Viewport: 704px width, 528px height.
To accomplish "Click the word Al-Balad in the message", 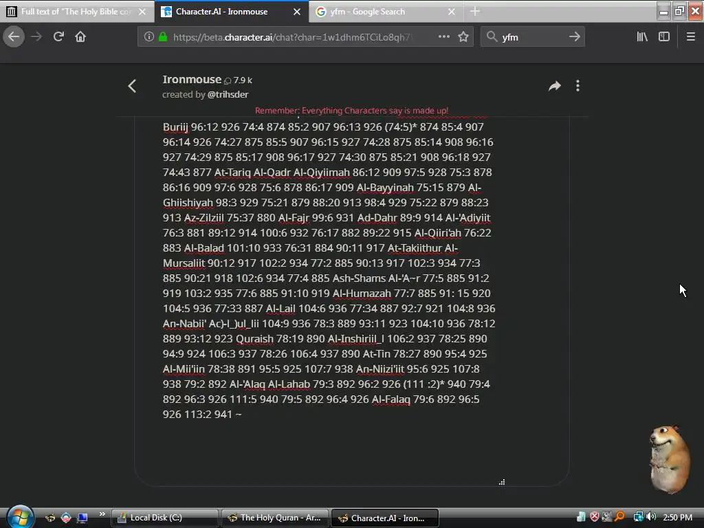I will [x=203, y=247].
